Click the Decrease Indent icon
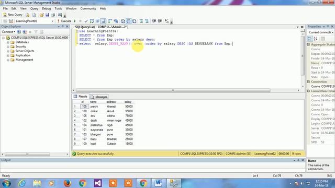The width and height of the screenshot is (335, 188). [x=154, y=21]
